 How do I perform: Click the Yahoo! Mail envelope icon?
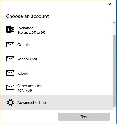point(10,59)
